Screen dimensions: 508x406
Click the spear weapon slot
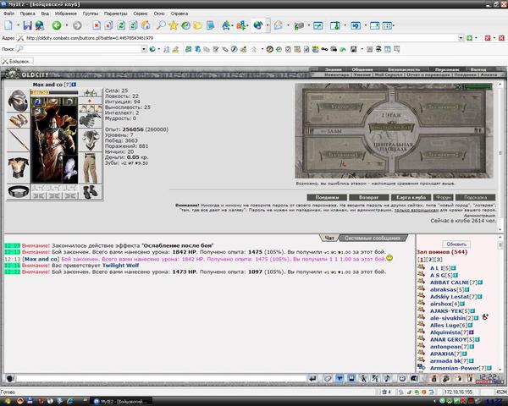click(18, 140)
